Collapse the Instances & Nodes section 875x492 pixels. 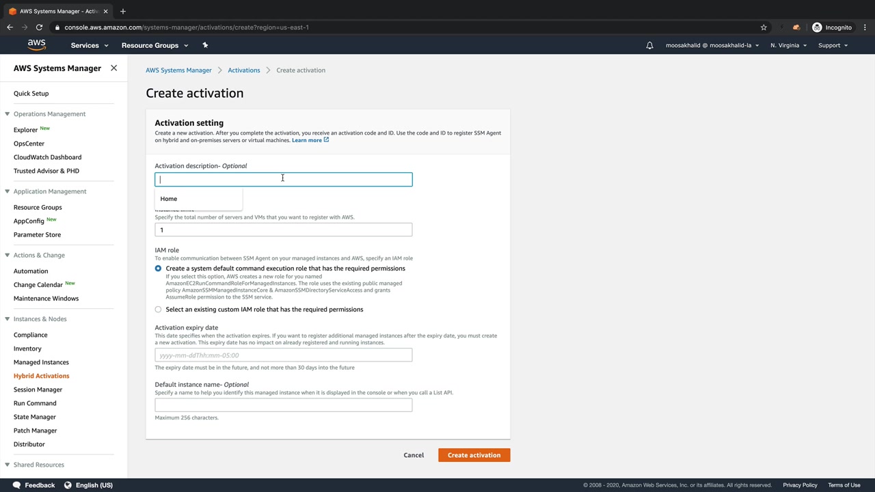coord(7,319)
